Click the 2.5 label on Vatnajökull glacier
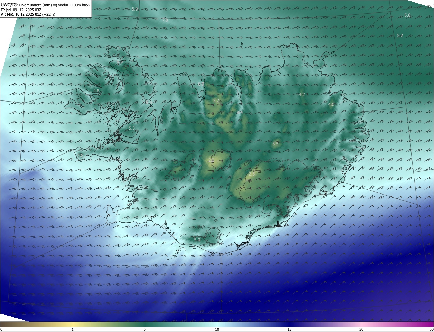This screenshot has height=332, width=434. click(251, 174)
